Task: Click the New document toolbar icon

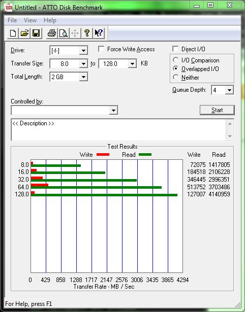Action: pyautogui.click(x=13, y=33)
